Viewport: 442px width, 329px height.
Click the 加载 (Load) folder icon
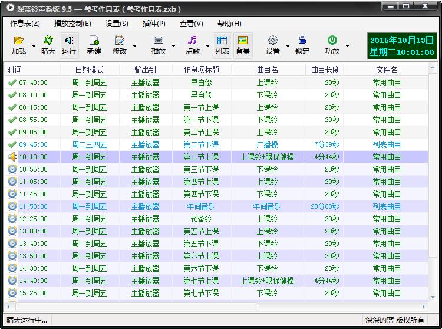click(18, 41)
